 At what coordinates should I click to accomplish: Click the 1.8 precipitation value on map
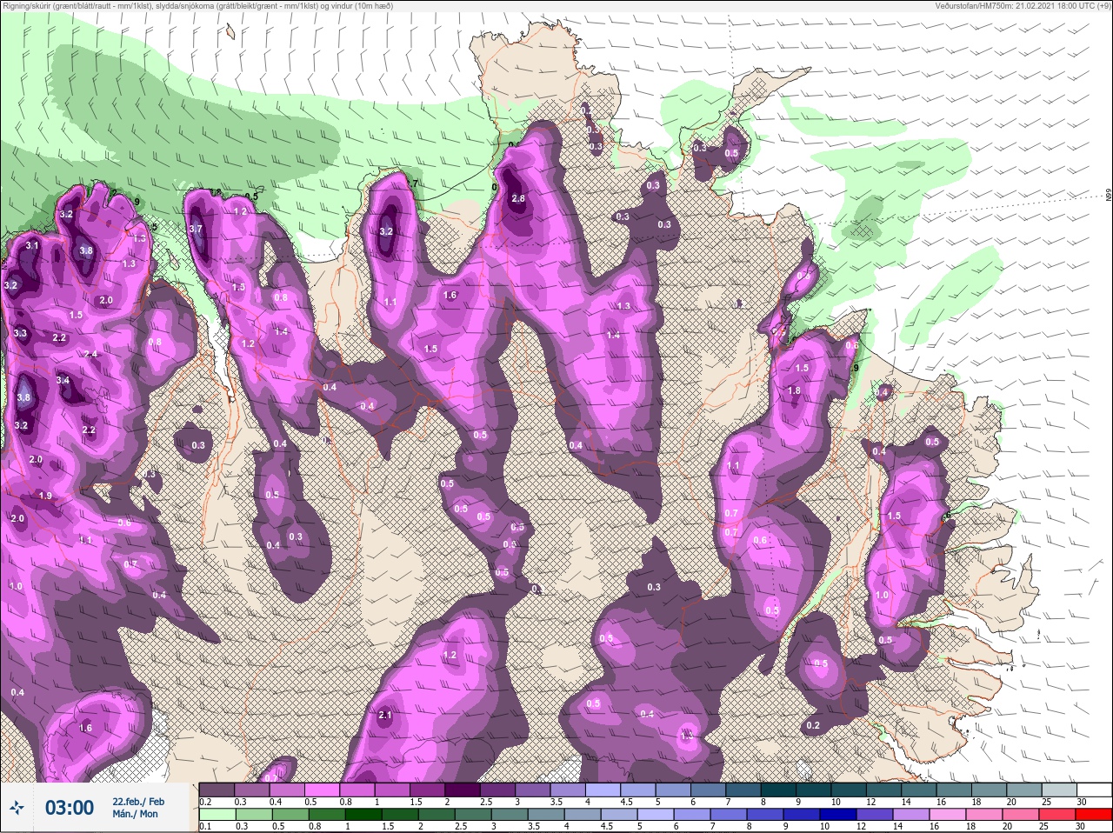click(794, 391)
